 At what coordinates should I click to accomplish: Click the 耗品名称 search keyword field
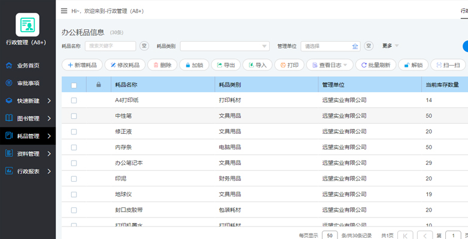tap(110, 46)
